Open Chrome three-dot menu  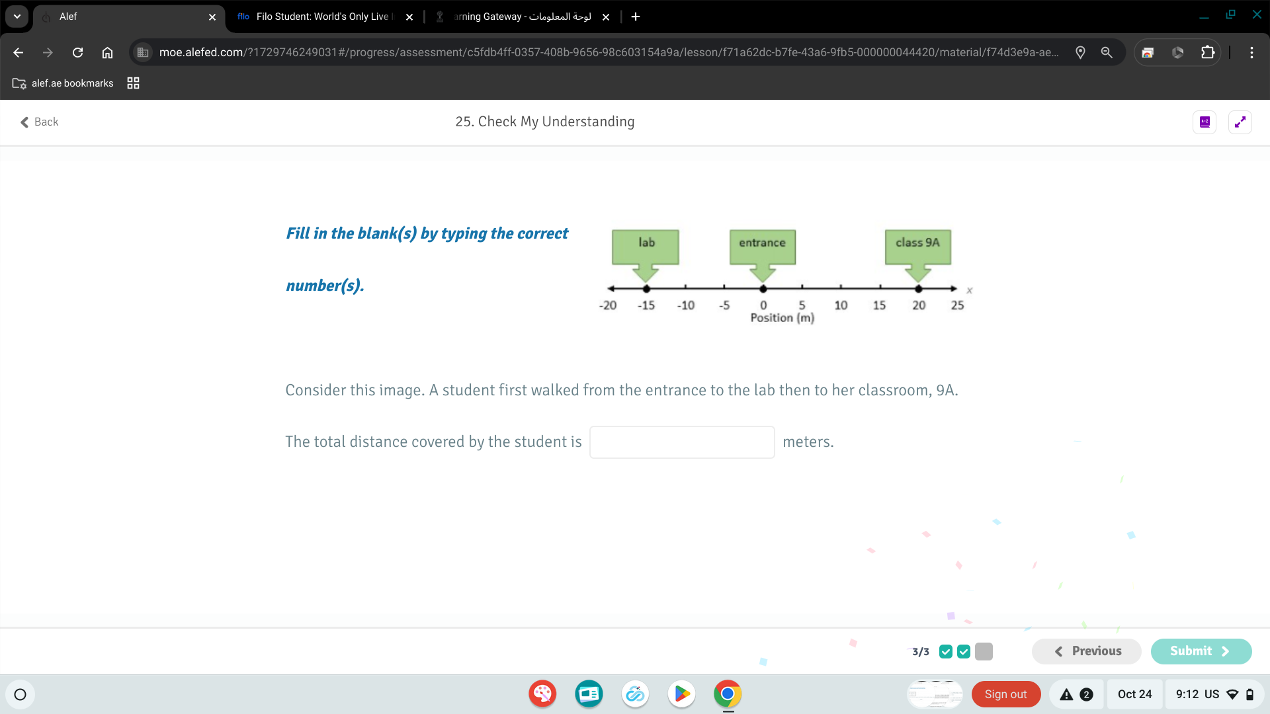[1251, 52]
